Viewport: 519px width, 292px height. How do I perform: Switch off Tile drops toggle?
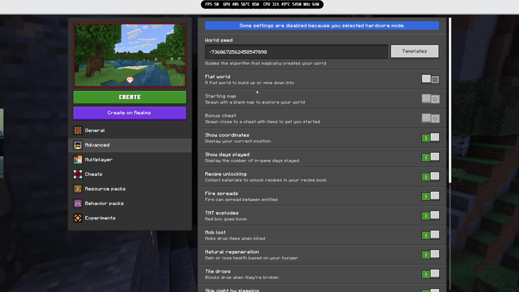[x=430, y=274]
